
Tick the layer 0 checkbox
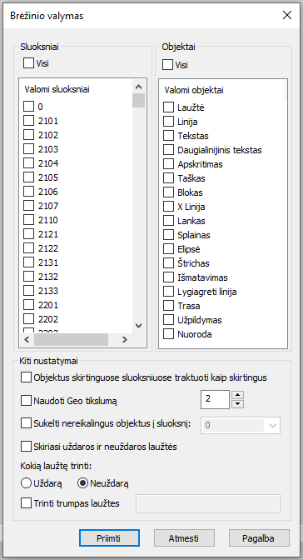pyautogui.click(x=28, y=107)
